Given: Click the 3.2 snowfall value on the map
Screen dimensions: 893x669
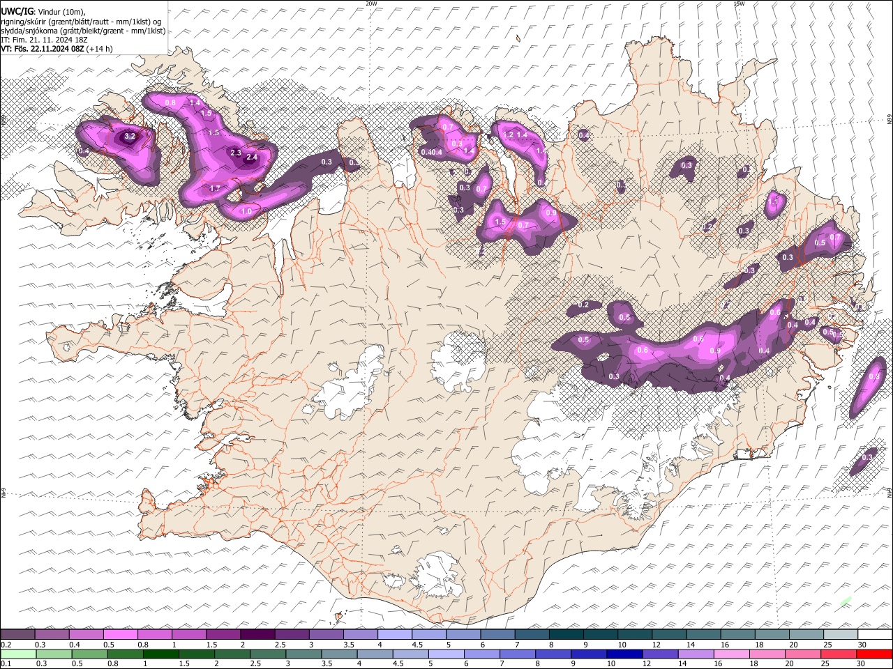Looking at the screenshot, I should (129, 137).
